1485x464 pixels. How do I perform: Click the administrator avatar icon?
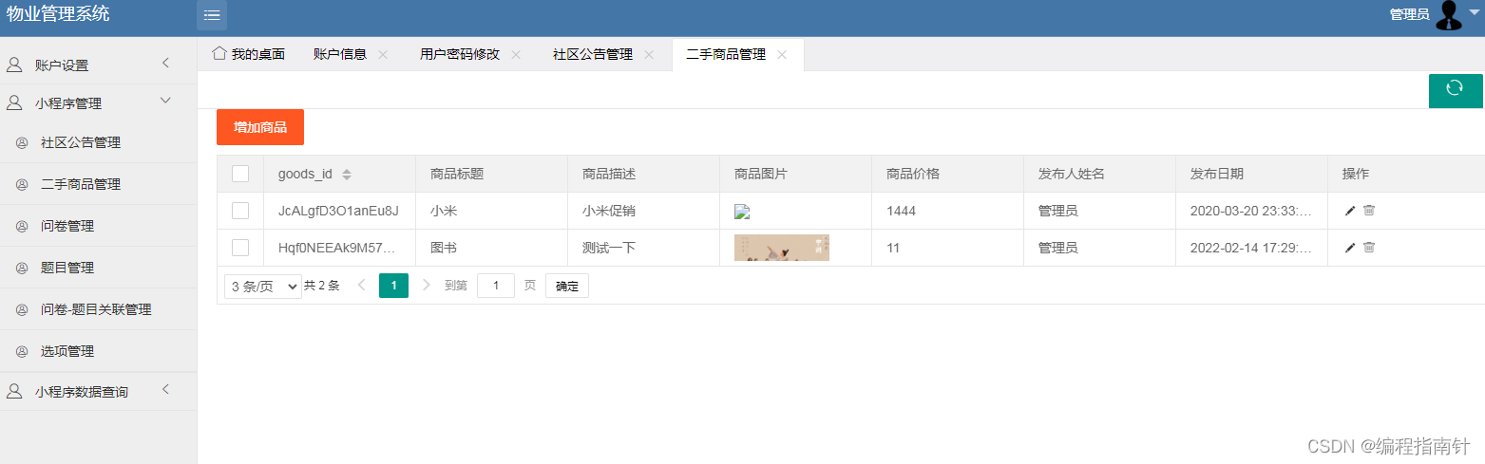click(x=1448, y=15)
